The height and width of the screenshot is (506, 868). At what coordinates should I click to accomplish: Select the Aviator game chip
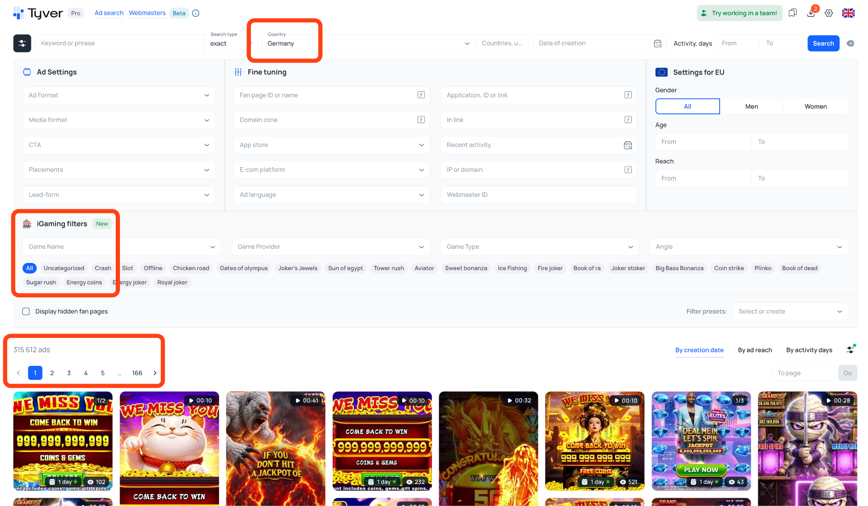424,268
